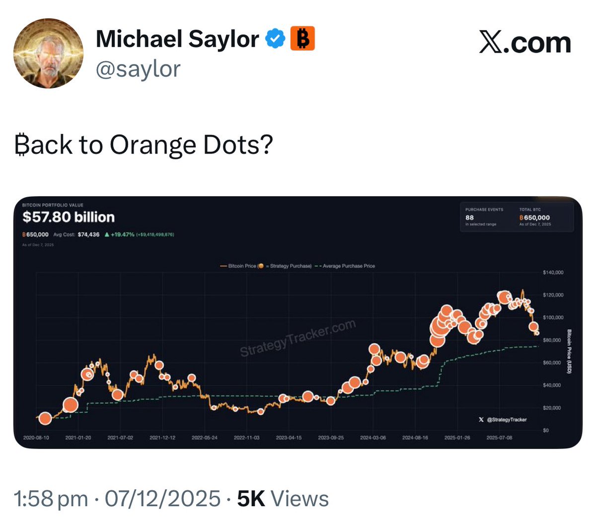The image size is (596, 525).
Task: Click the $57.80 billion portfolio value
Action: coord(69,217)
